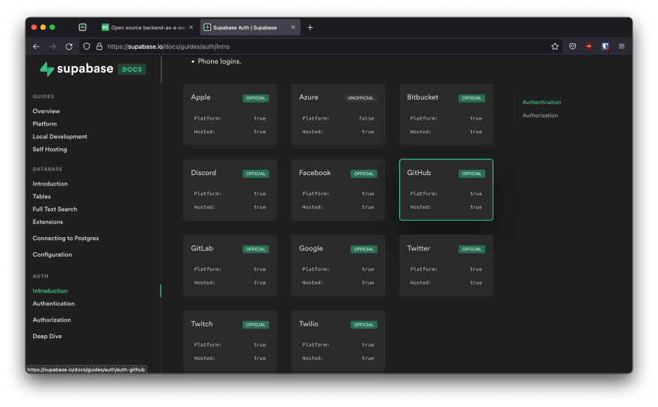Click the OFFICIAL badge on GitHub card
This screenshot has height=407, width=658.
click(x=472, y=174)
